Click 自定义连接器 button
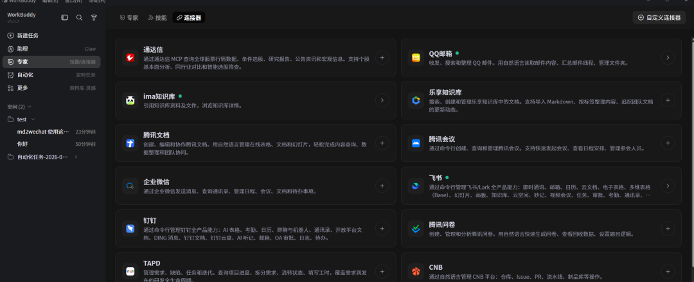This screenshot has width=694, height=282. point(659,18)
